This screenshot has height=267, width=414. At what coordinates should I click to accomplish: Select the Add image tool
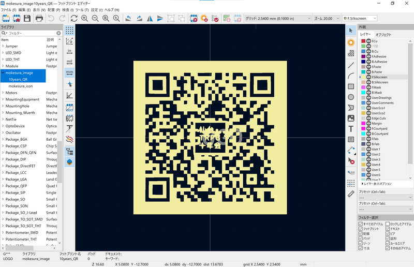point(351,118)
